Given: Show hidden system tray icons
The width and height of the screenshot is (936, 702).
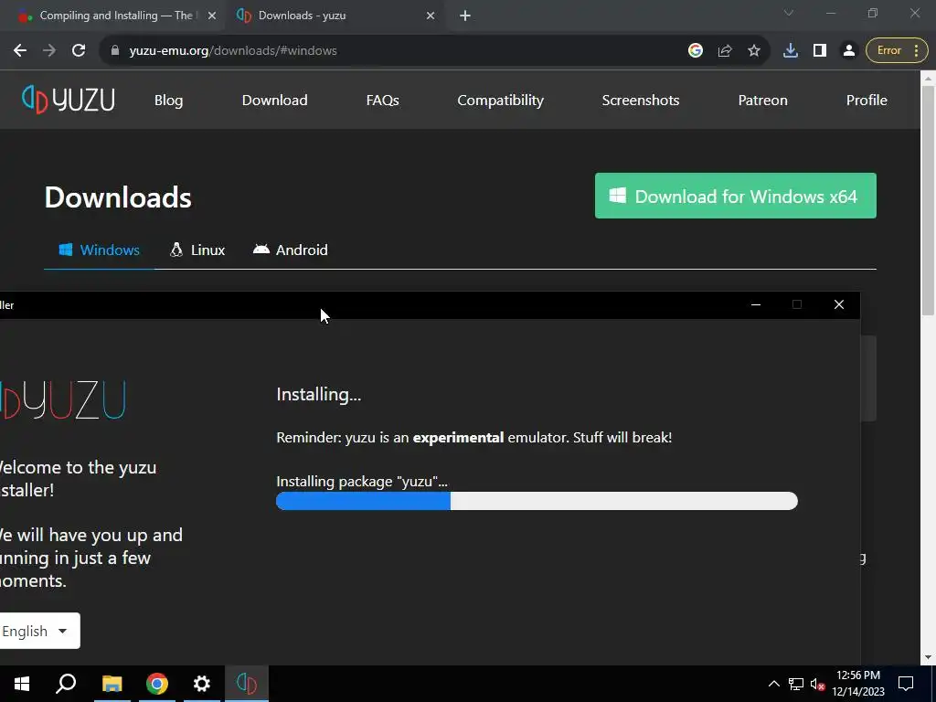Looking at the screenshot, I should (773, 684).
